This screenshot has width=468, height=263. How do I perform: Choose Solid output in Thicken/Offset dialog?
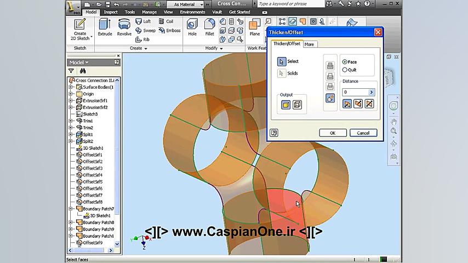pyautogui.click(x=286, y=105)
